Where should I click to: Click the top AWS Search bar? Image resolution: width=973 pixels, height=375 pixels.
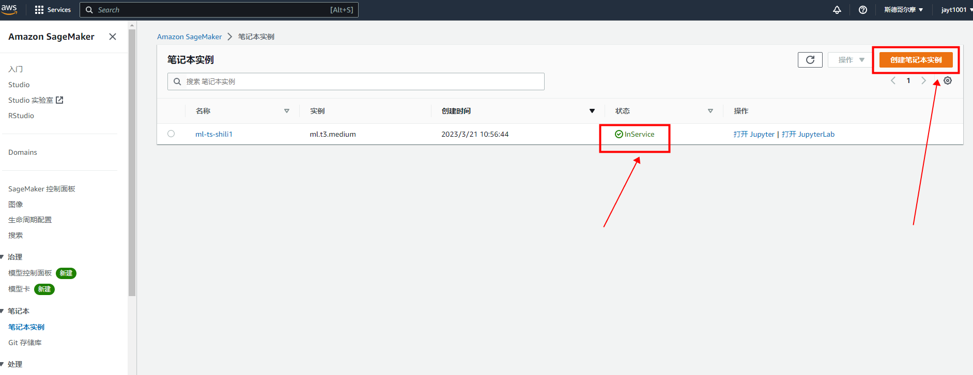coord(219,10)
